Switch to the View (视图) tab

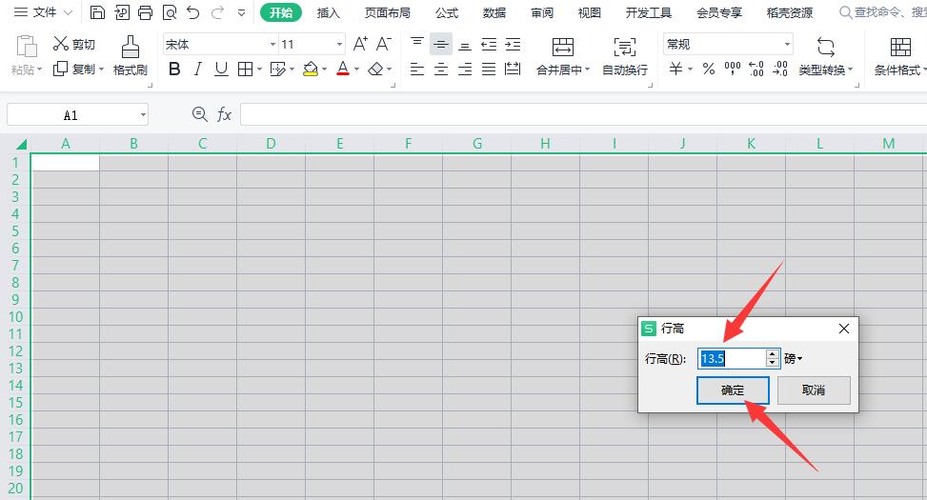point(589,12)
